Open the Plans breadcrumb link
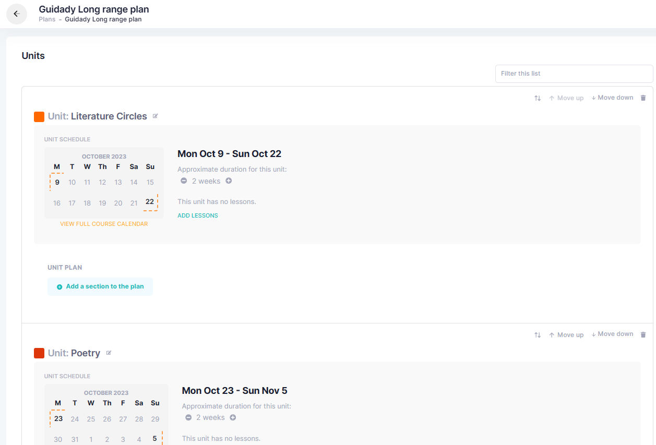The width and height of the screenshot is (656, 445). click(46, 19)
